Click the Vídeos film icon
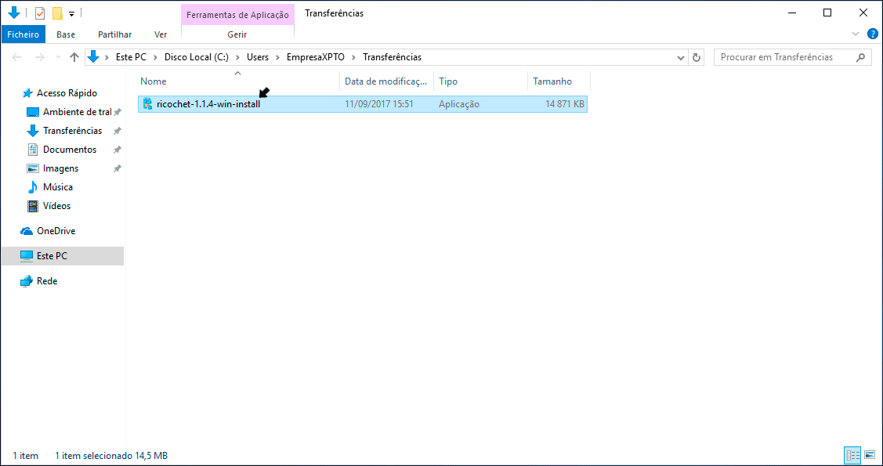Viewport: 883px width, 466px height. [x=33, y=206]
